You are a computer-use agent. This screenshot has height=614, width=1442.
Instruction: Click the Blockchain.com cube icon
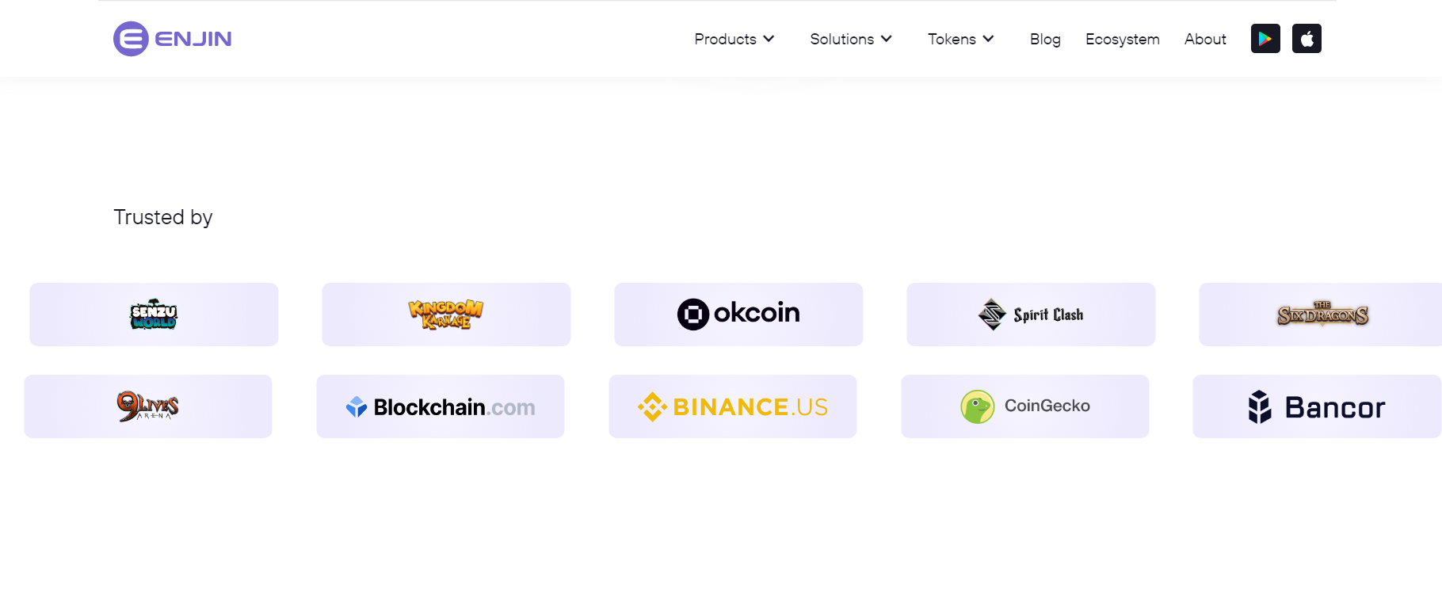pos(357,406)
